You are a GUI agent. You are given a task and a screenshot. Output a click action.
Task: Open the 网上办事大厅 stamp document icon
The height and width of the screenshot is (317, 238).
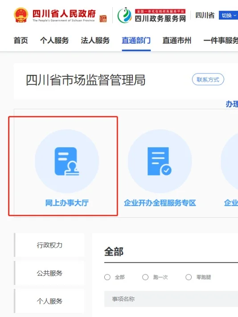(67, 161)
